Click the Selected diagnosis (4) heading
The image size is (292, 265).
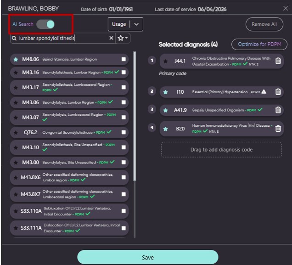point(188,45)
